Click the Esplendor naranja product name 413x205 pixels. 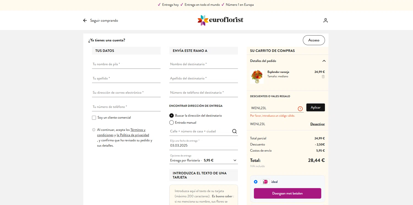point(278,72)
